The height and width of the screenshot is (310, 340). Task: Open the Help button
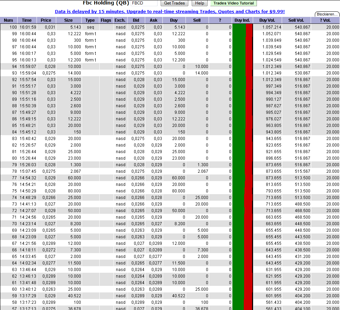(x=200, y=3)
